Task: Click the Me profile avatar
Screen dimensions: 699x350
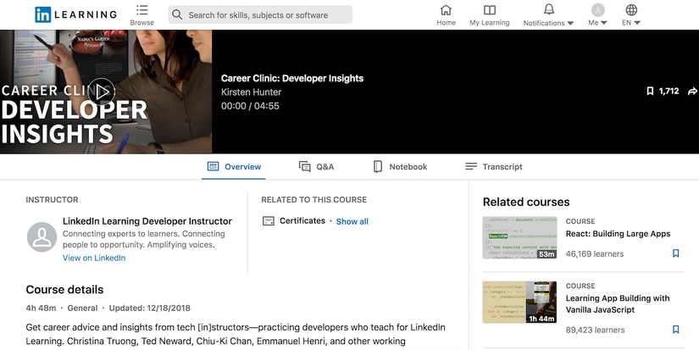Action: (x=598, y=10)
